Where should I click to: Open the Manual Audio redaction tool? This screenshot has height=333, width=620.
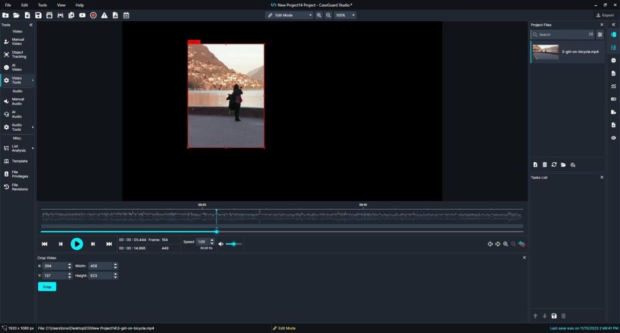(17, 101)
